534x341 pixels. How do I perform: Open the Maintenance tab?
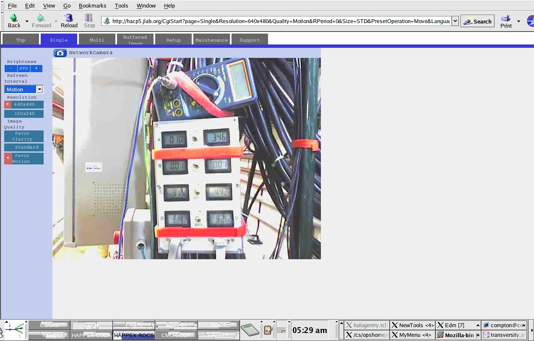coord(211,39)
